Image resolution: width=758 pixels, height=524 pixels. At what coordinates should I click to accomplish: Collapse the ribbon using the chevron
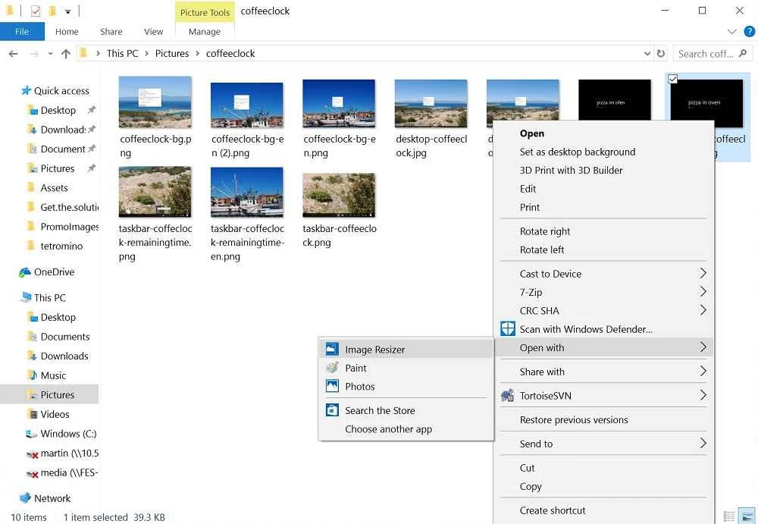pyautogui.click(x=732, y=32)
